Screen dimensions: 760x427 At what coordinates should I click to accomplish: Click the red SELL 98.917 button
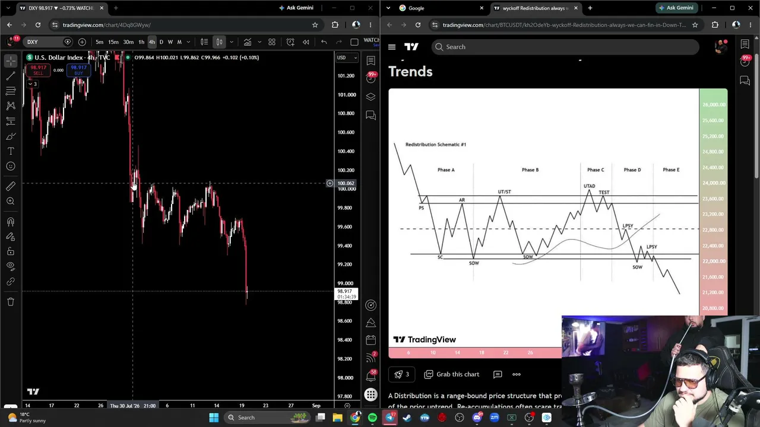tap(39, 69)
